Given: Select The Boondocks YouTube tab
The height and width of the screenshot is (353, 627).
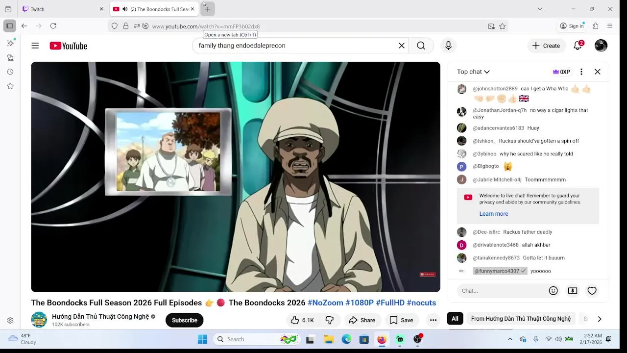Looking at the screenshot, I should tap(154, 9).
